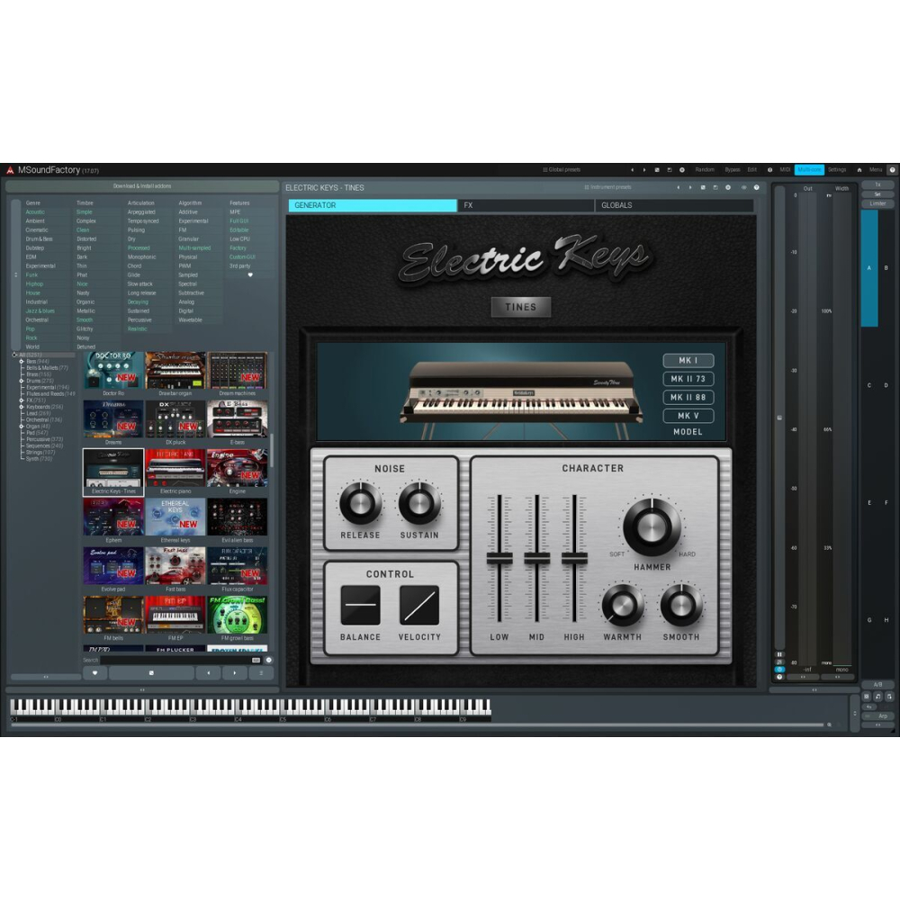This screenshot has height=900, width=900.
Task: Switch to the FX tab
Action: coord(526,205)
